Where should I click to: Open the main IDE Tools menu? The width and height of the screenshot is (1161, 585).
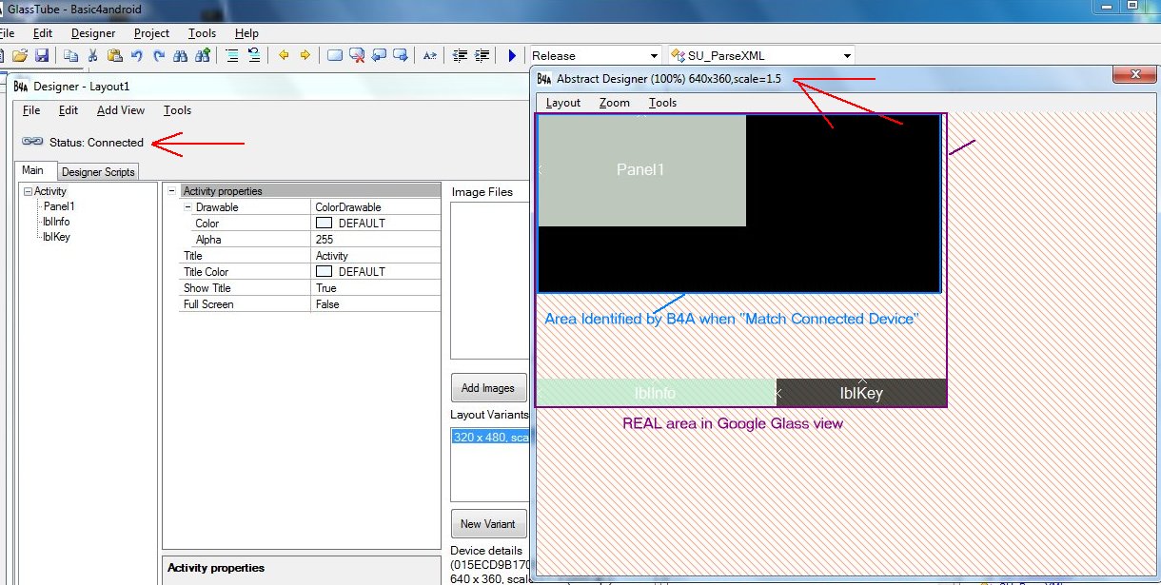point(202,33)
